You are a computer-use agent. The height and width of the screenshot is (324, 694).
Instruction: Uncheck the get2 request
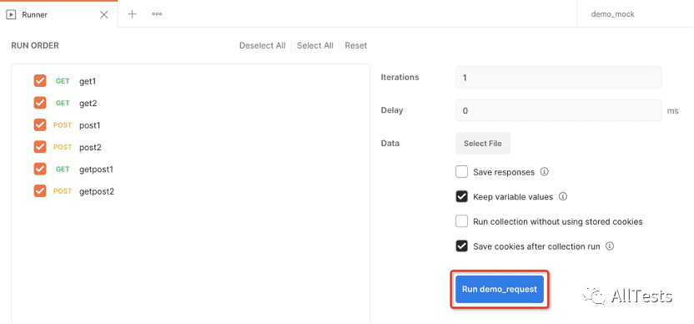click(40, 103)
